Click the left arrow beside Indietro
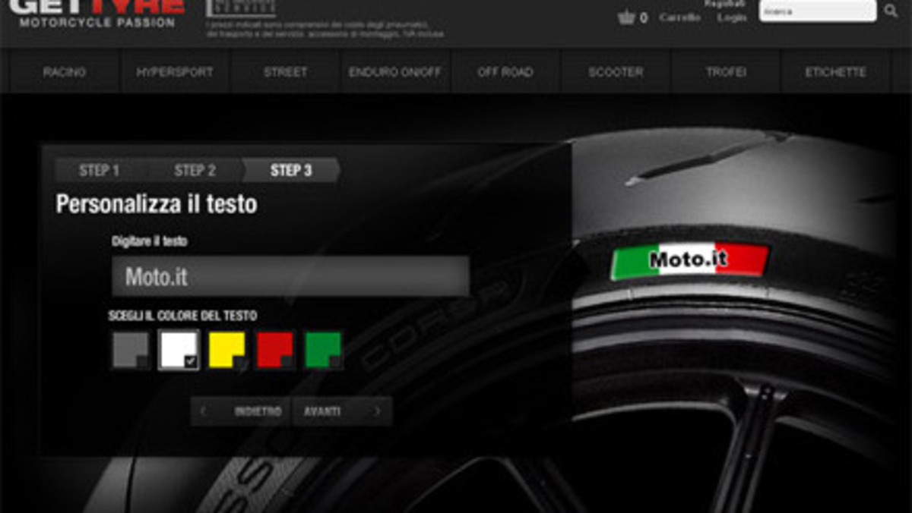 (203, 411)
